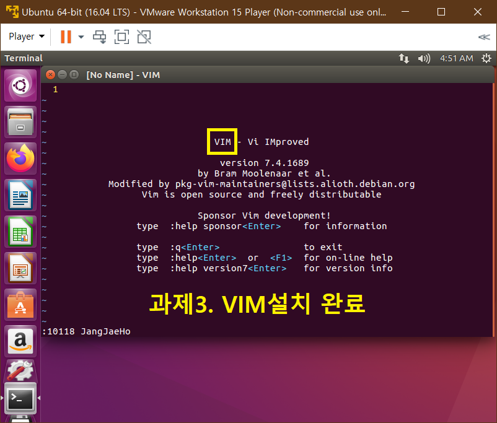Viewport: 497px width, 423px height.
Task: Maximize the VIM terminal window
Action: click(74, 75)
